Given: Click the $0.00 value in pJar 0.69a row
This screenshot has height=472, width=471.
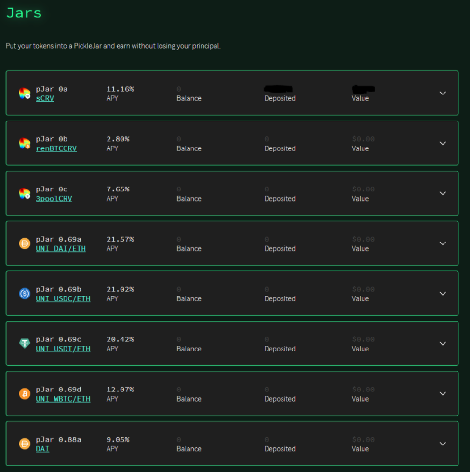Looking at the screenshot, I should point(363,239).
